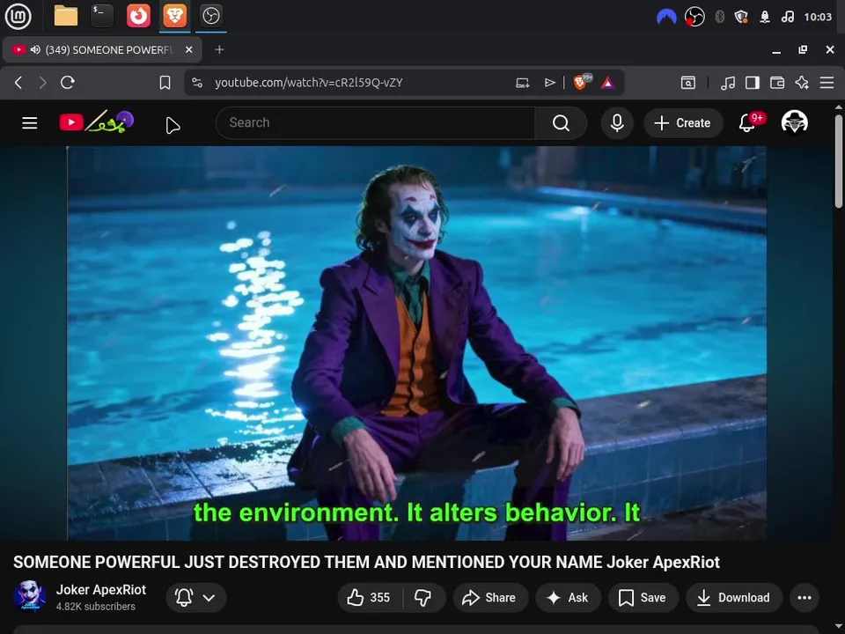Click the Share button
The image size is (845, 634).
(x=490, y=597)
